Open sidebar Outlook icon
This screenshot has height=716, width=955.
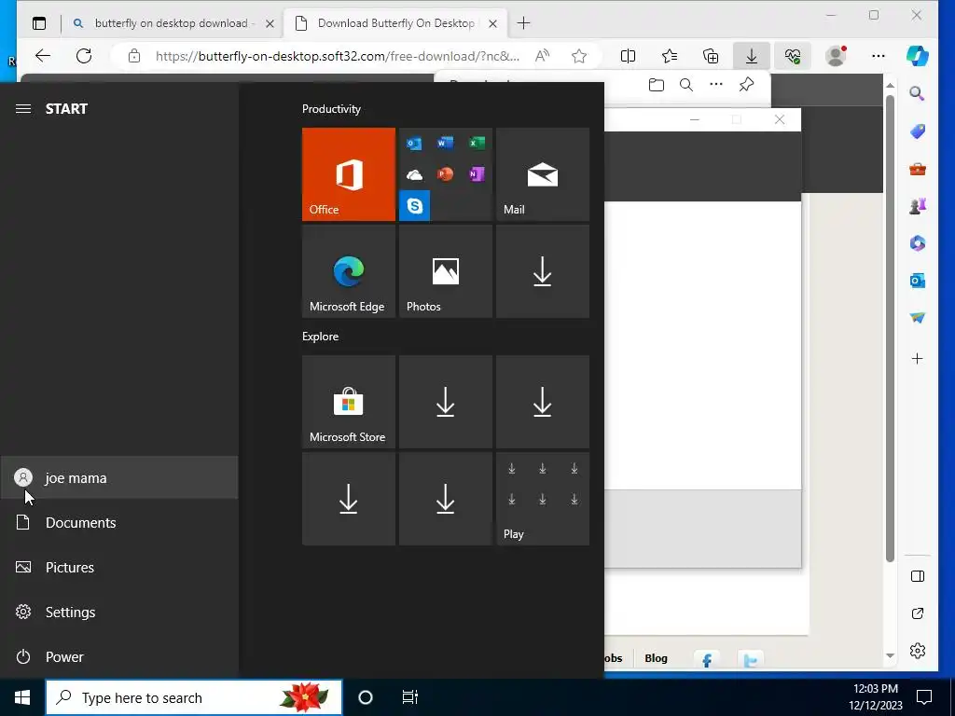918,281
